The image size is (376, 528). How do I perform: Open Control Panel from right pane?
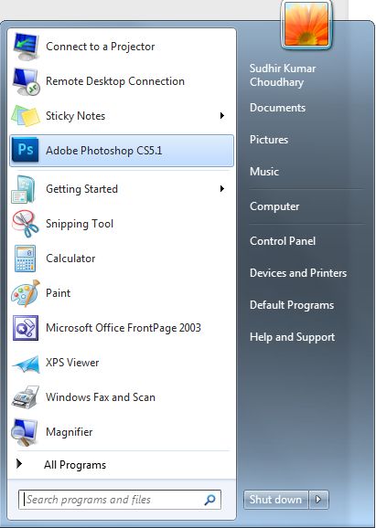(x=283, y=241)
